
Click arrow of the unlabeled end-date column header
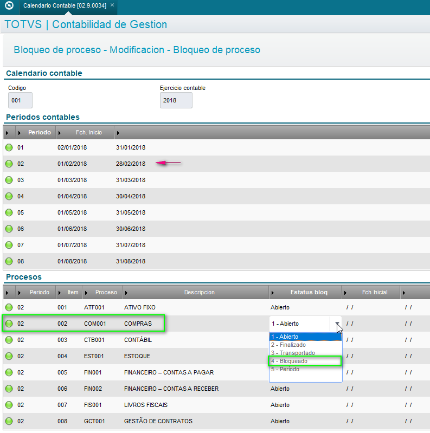point(118,133)
